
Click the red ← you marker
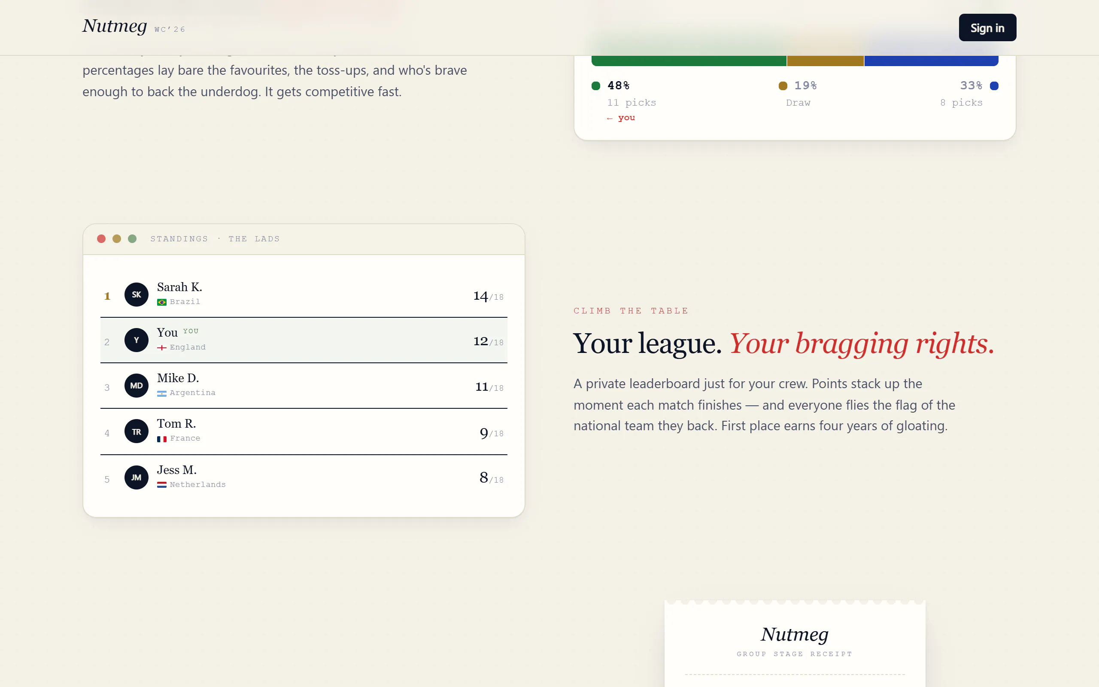point(621,118)
